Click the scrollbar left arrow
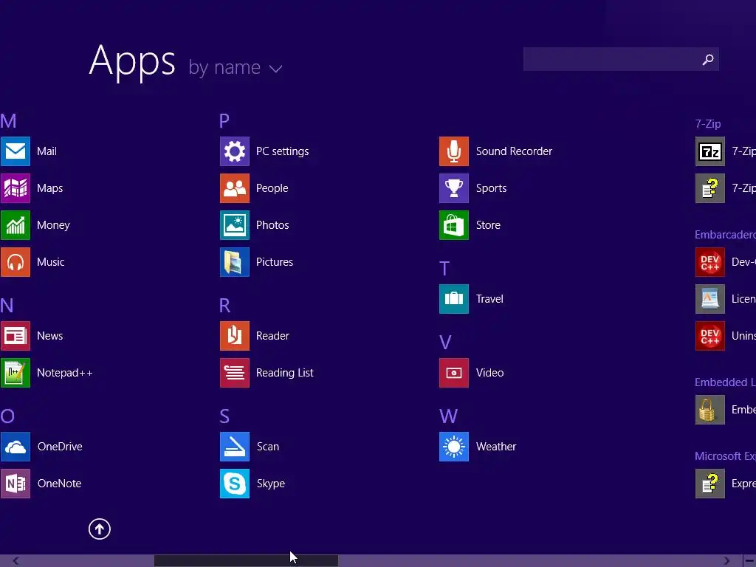The width and height of the screenshot is (756, 567). [x=16, y=561]
